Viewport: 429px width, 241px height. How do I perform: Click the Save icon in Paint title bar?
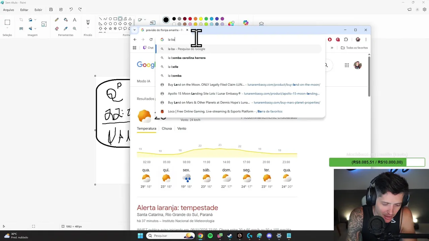[x=51, y=10]
